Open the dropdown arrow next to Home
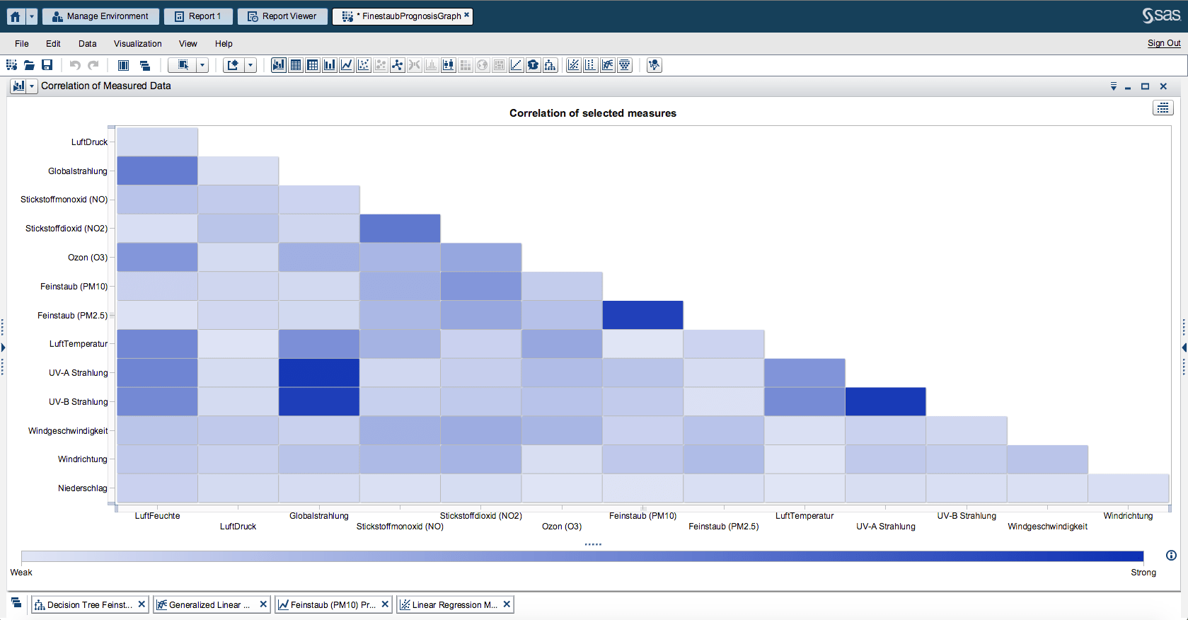The height and width of the screenshot is (620, 1188). click(x=31, y=16)
